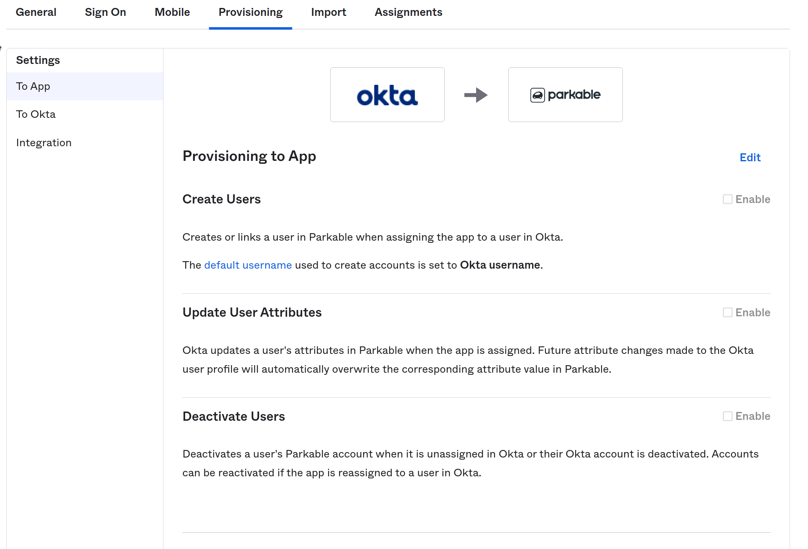Open the default username link

coord(248,265)
